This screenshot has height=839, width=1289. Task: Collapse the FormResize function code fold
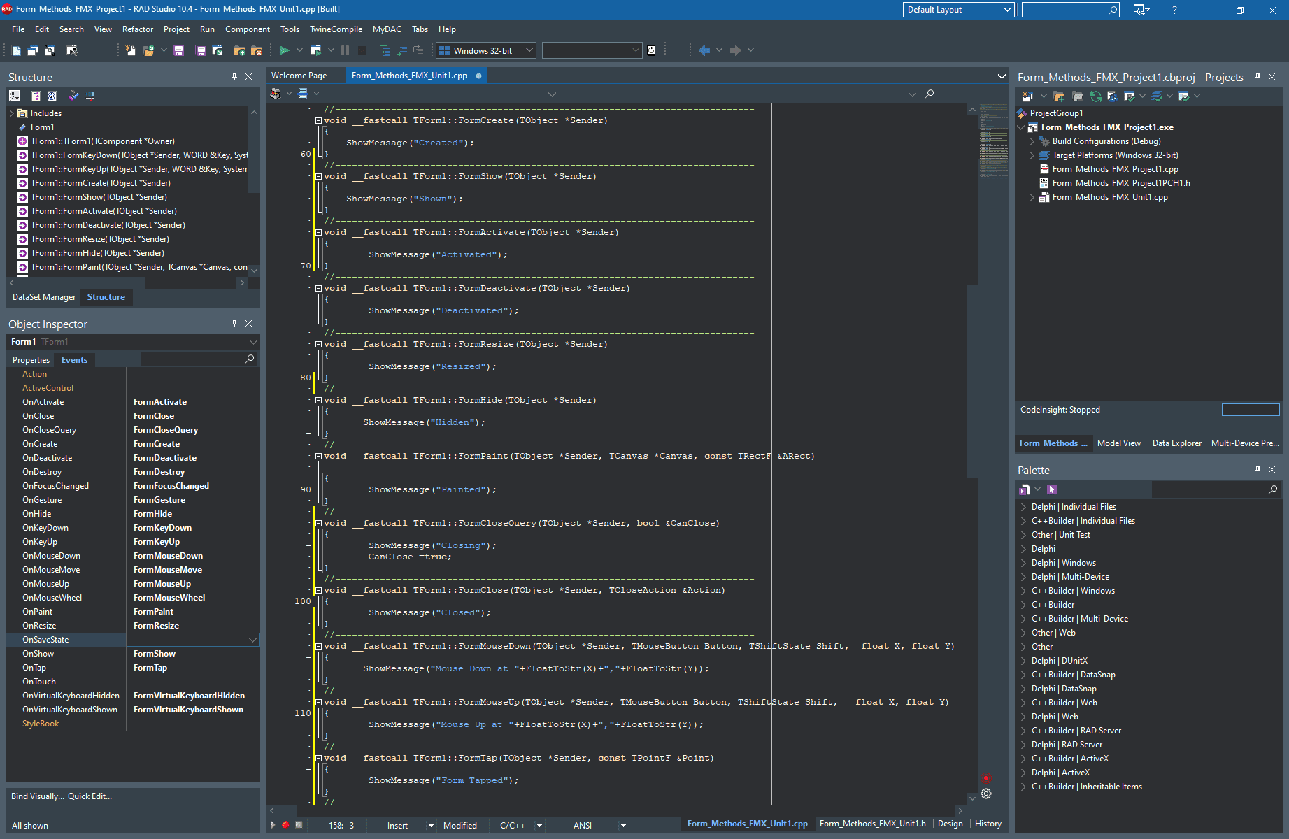(x=318, y=344)
